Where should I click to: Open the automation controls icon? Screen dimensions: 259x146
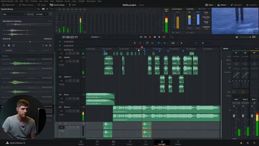point(172,37)
